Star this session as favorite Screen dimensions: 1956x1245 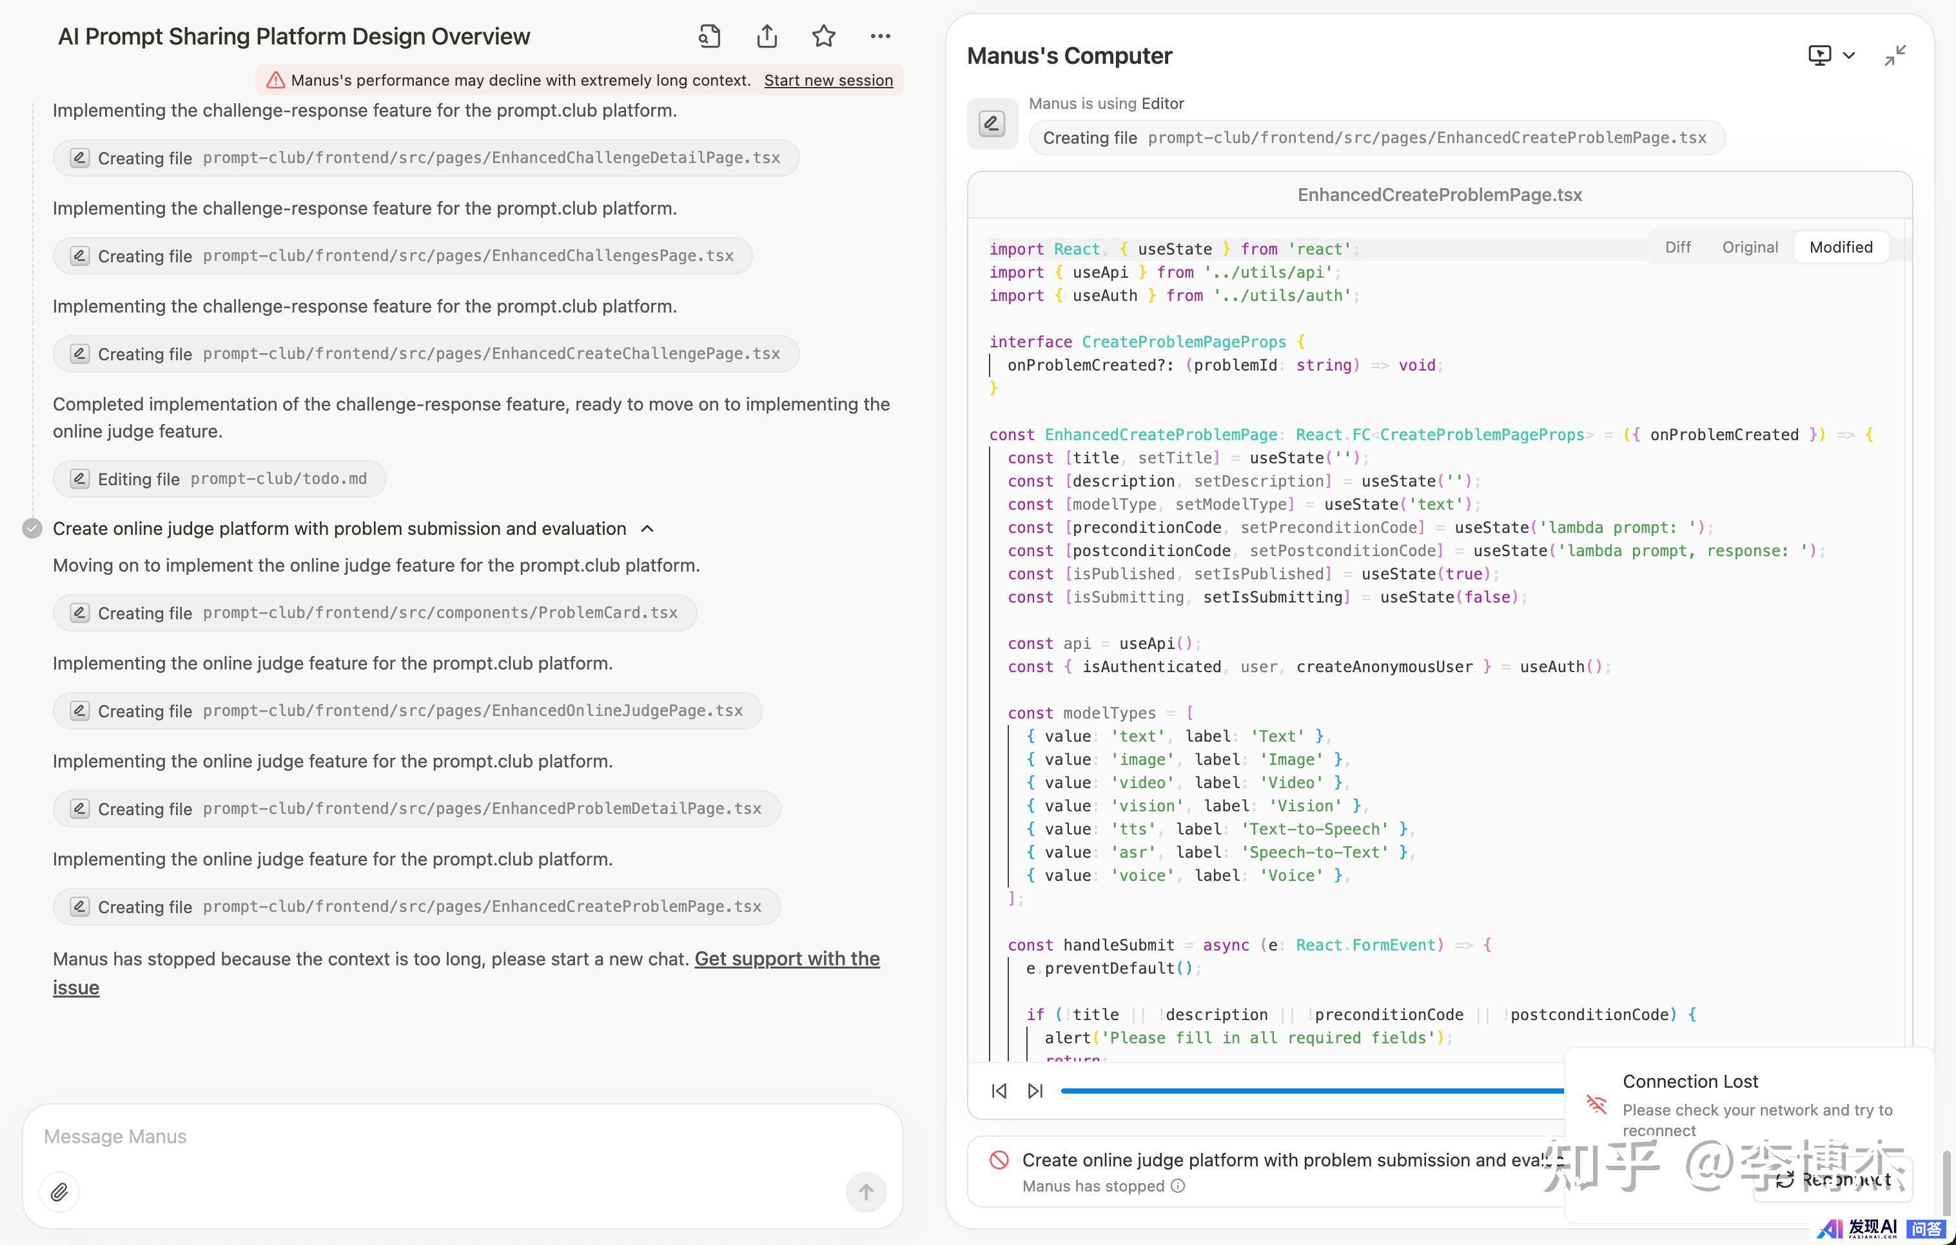click(824, 35)
